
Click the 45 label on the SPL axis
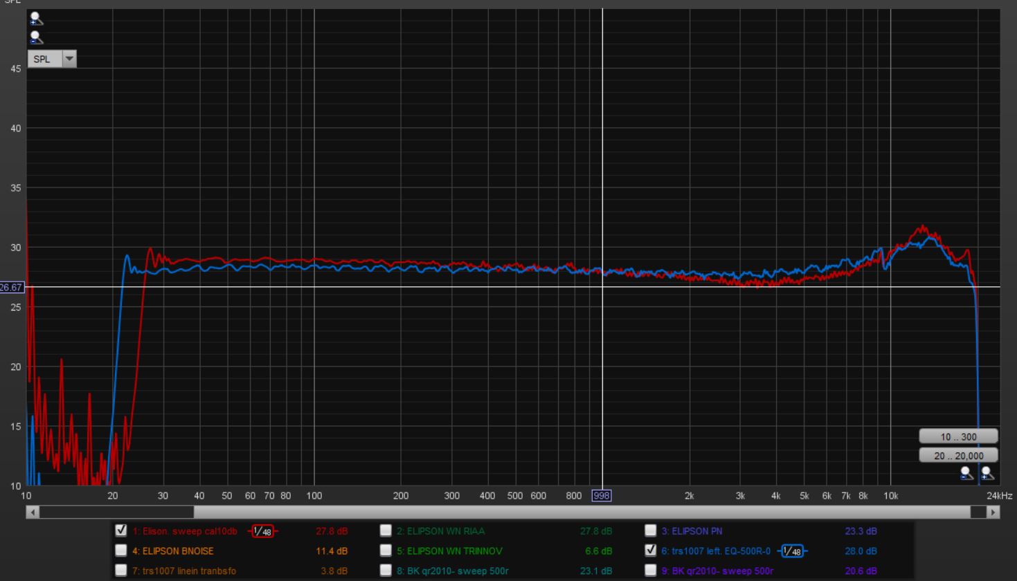tap(15, 68)
